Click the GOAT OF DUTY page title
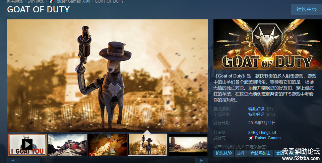 tap(39, 9)
